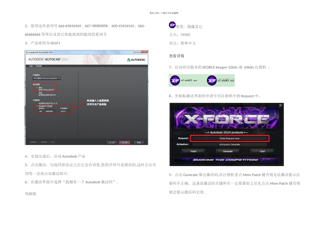Click the 下一步 next button
Viewport: 328px width, 232px height.
point(125,143)
